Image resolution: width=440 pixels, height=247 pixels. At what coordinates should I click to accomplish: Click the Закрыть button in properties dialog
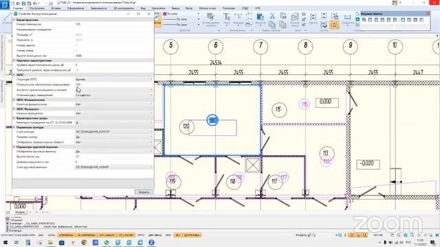tap(144, 192)
